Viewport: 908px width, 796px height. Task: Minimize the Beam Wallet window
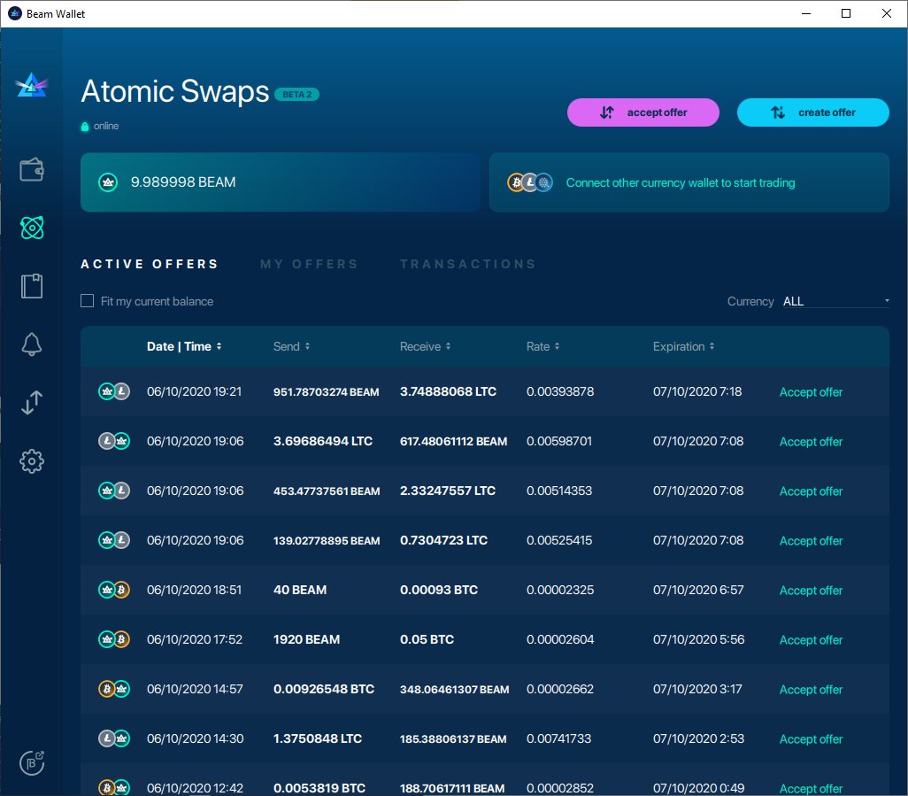coord(805,13)
